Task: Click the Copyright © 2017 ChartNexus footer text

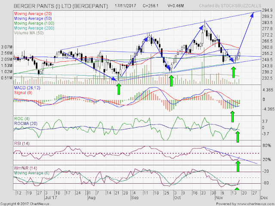Action: (25, 204)
